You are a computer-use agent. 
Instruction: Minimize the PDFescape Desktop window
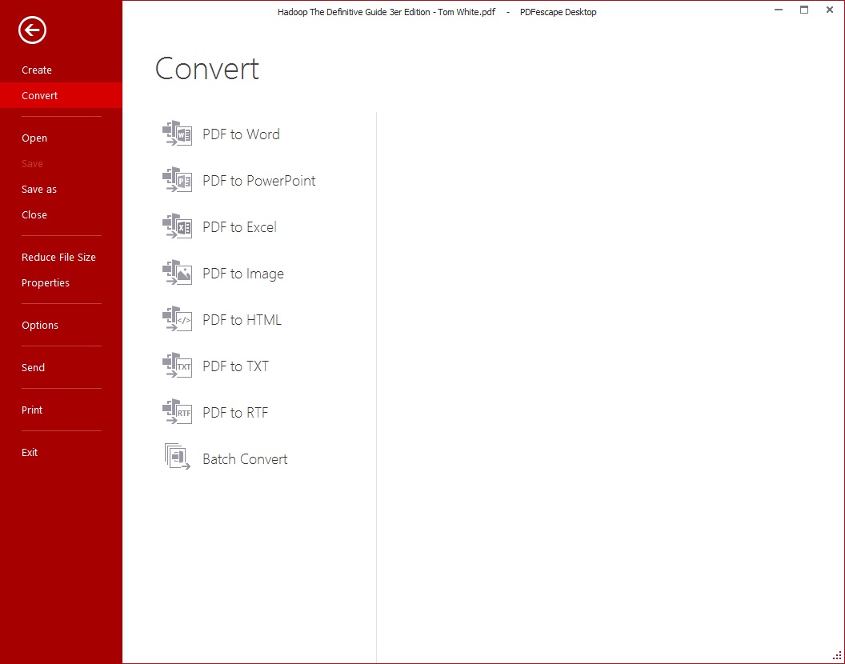[778, 10]
